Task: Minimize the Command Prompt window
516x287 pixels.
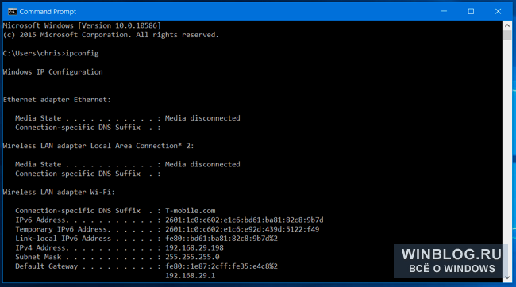Action: click(x=444, y=12)
